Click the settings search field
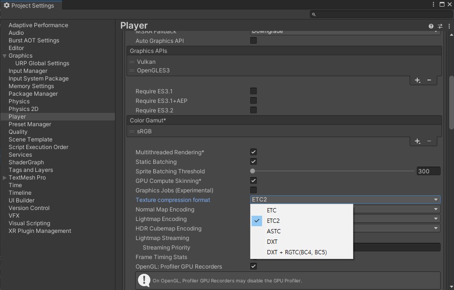Image resolution: width=454 pixels, height=290 pixels. click(x=381, y=14)
